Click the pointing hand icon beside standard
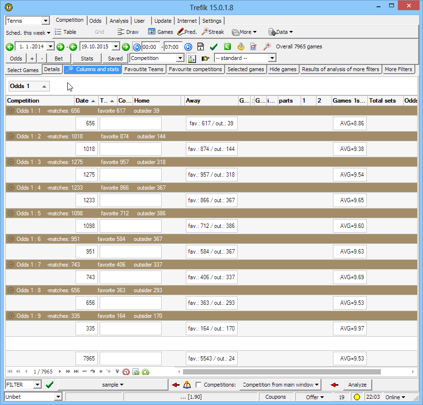 coord(206,58)
